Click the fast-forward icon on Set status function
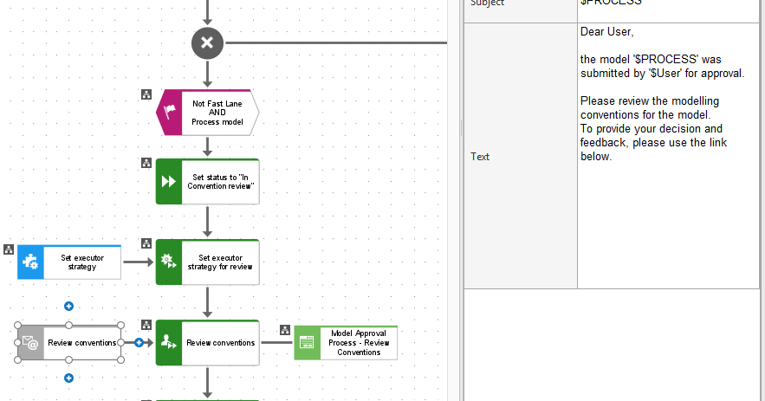Image resolution: width=765 pixels, height=401 pixels. pos(169,182)
